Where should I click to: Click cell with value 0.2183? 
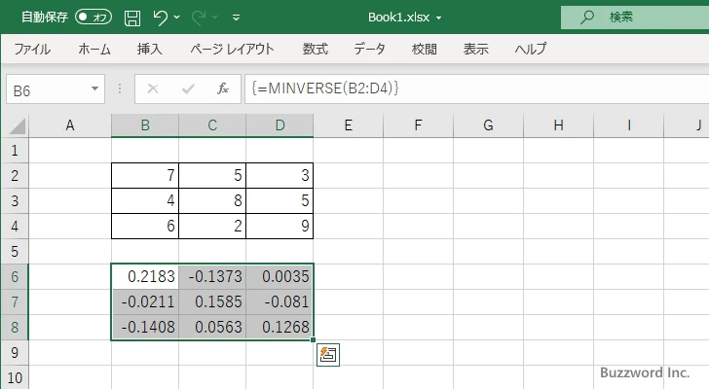tap(145, 276)
